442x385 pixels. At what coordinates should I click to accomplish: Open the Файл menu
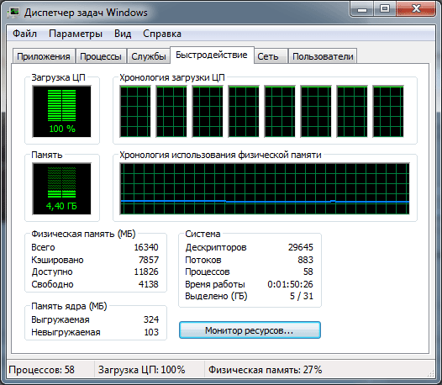[x=25, y=34]
